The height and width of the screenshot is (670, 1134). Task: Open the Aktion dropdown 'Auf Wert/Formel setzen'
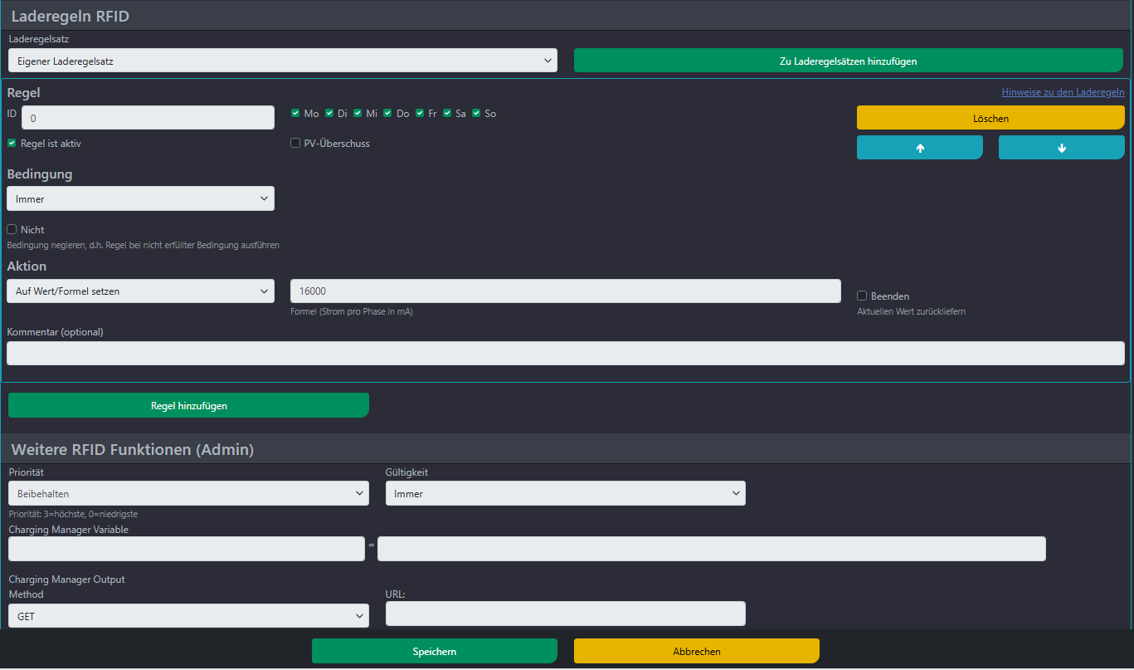(140, 291)
